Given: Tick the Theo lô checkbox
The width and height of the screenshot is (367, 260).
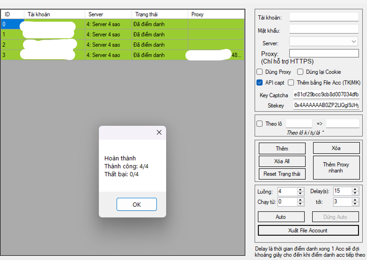Looking at the screenshot, I should pos(260,124).
